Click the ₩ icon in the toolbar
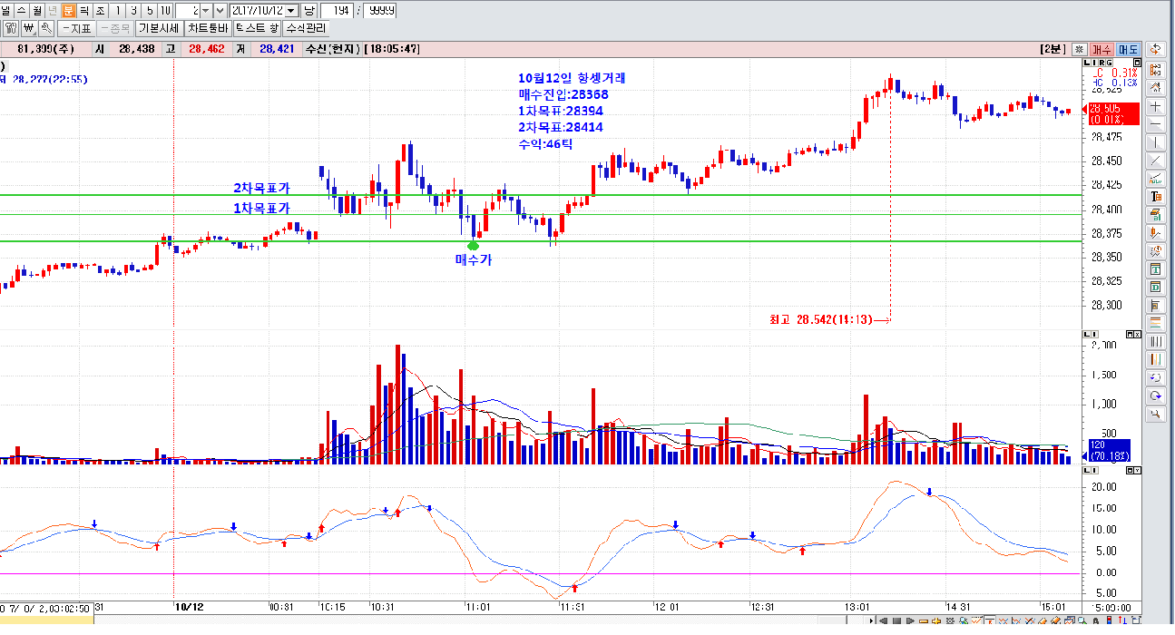1175x635 pixels. point(28,28)
